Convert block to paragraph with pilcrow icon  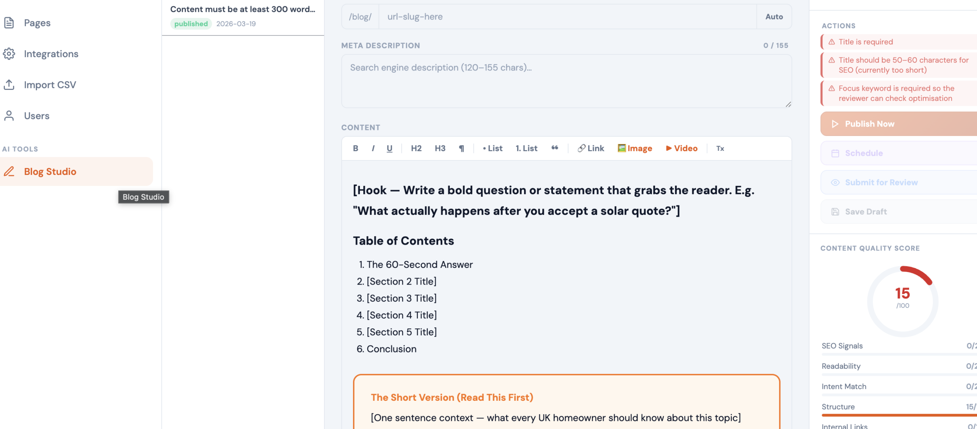pos(461,148)
